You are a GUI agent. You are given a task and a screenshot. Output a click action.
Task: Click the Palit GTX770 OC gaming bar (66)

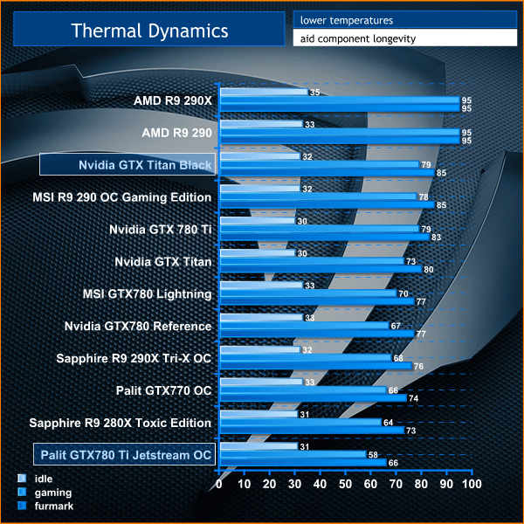(x=303, y=390)
